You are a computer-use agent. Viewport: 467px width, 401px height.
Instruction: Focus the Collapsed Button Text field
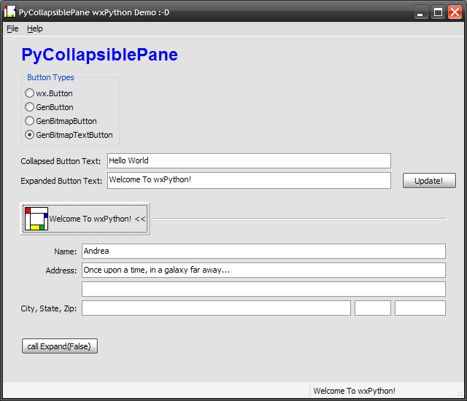(x=248, y=160)
